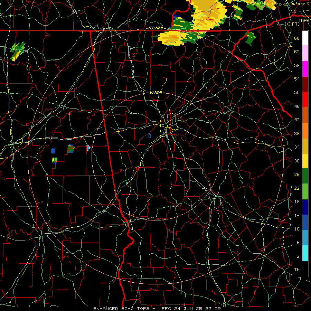Viewport: 311px width, 311px height.
Task: Click the "TOPS" legend heading
Action: (303, 21)
